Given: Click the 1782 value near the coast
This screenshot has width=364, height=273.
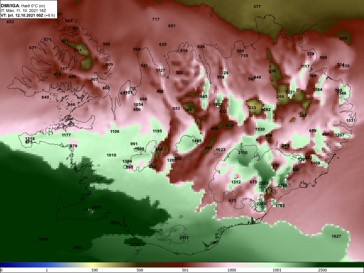Looking at the screenshot, I should (280, 206).
